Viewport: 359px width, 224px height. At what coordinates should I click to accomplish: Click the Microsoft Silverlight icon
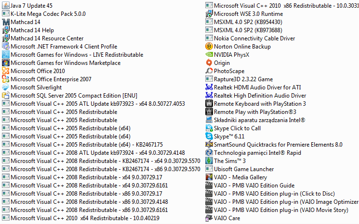pos(5,87)
